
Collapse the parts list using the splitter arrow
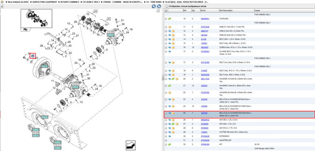coord(163,77)
